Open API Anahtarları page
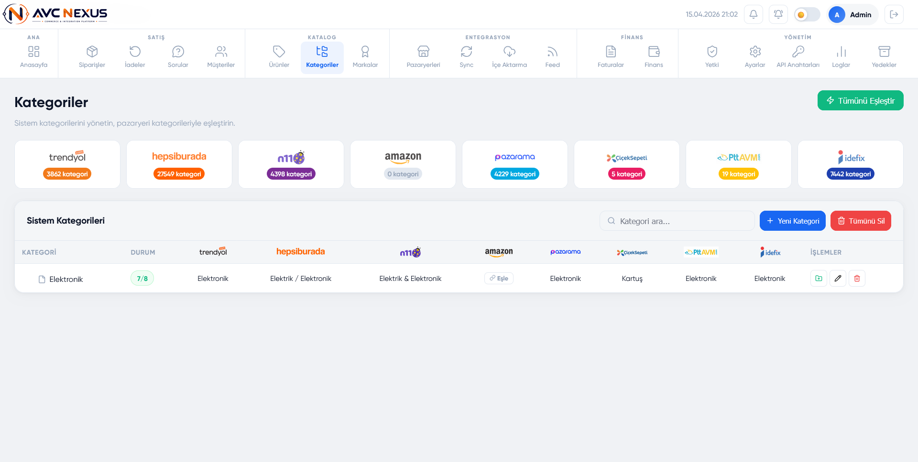The image size is (918, 462). [798, 57]
